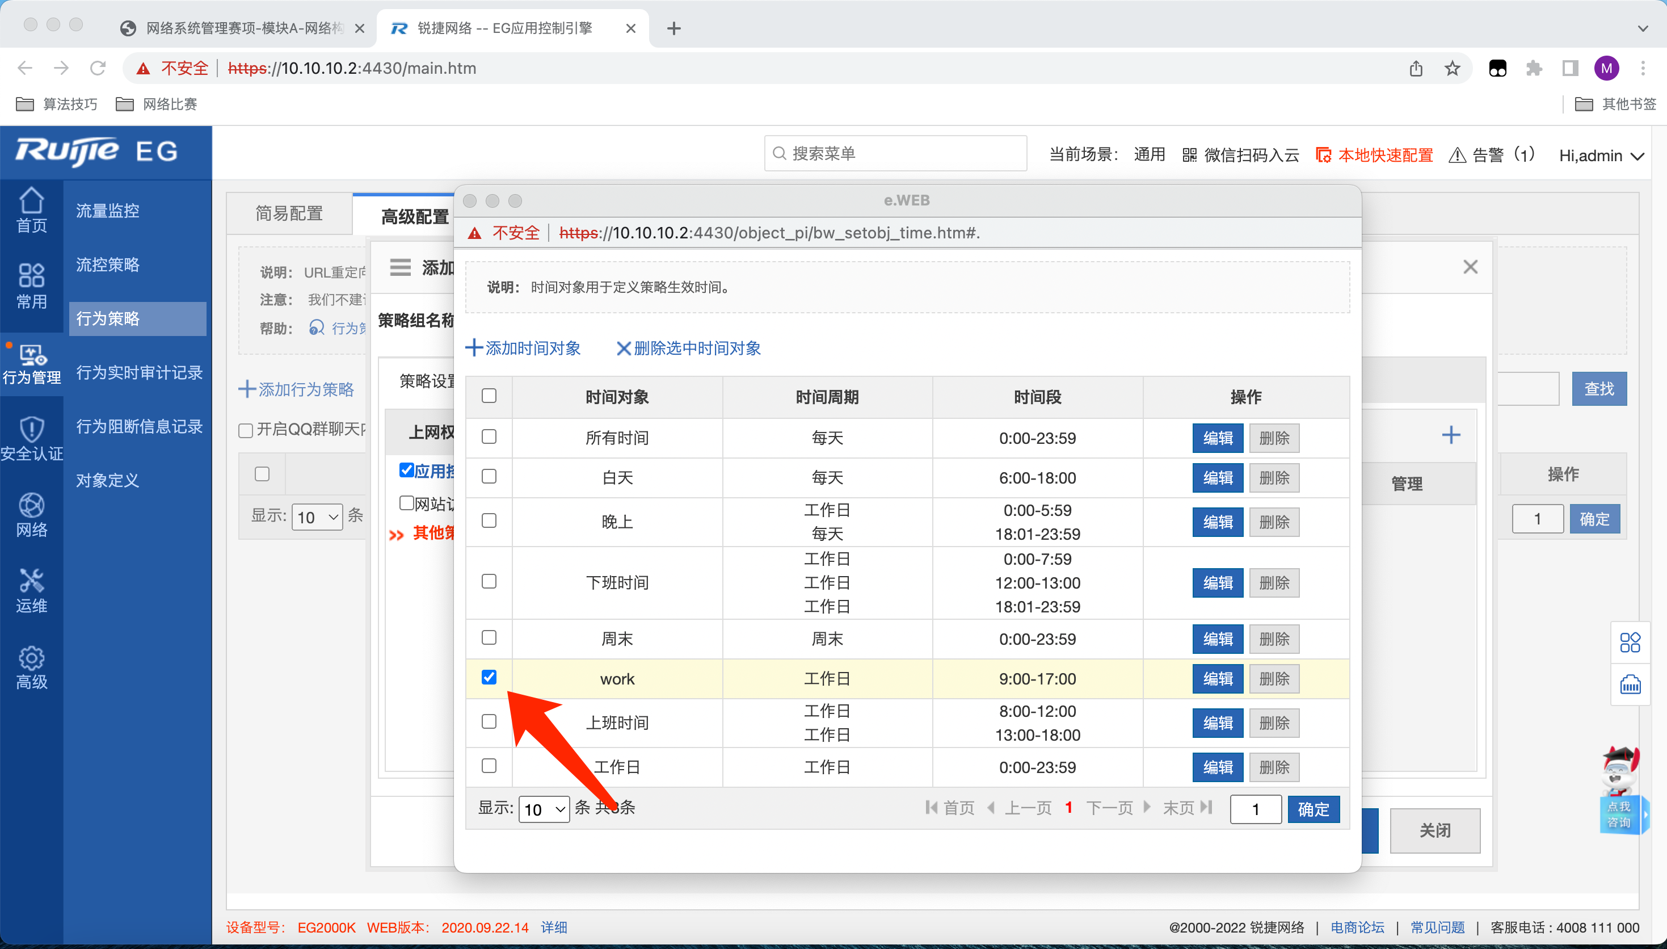Check the 晚上 row checkbox
The image size is (1667, 949).
(489, 521)
